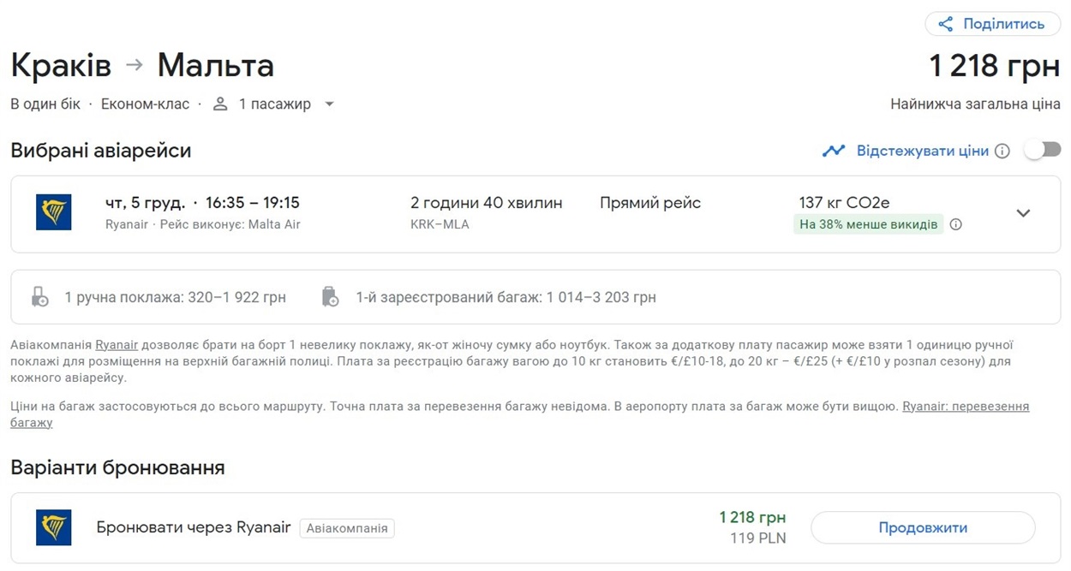This screenshot has height=571, width=1071.
Task: Click the В один бік label
Action: click(45, 104)
